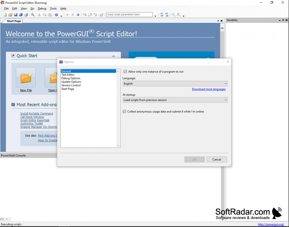The image size is (289, 227).
Task: Open the Script Editor Essentials add-on link
Action: [35, 120]
